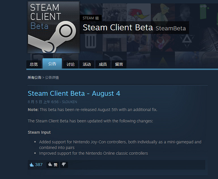Go back to 所有公告 breadcrumb link
218x179 pixels.
pyautogui.click(x=35, y=77)
